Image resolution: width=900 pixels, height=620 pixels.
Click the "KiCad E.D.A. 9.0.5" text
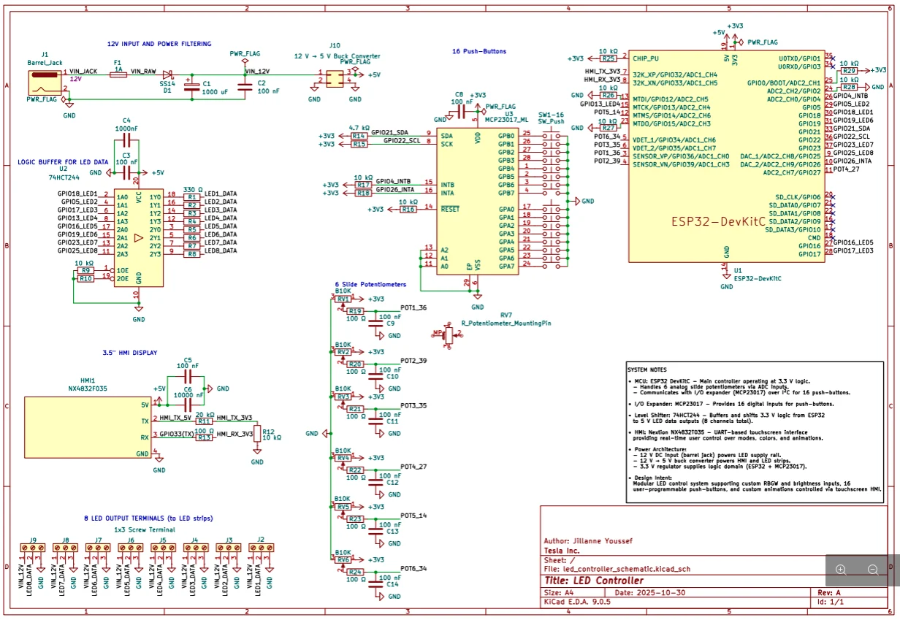click(578, 602)
